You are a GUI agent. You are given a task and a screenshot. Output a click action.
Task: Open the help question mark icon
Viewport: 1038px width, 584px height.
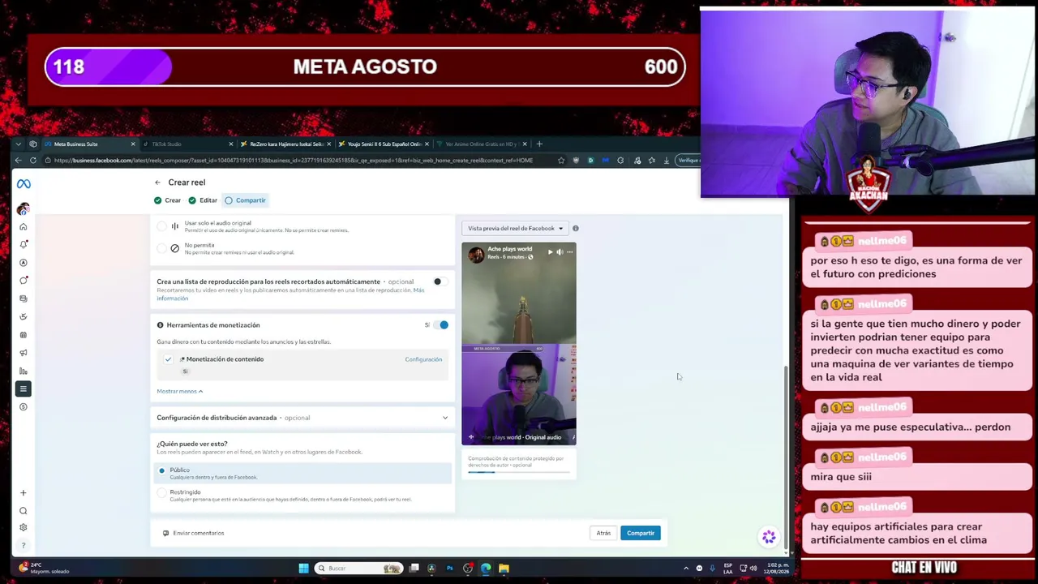pos(24,545)
